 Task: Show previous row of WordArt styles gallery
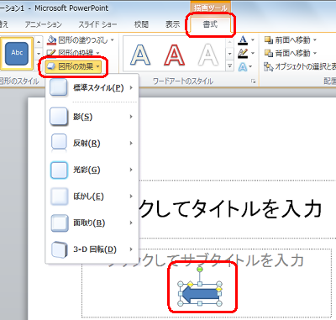229,42
